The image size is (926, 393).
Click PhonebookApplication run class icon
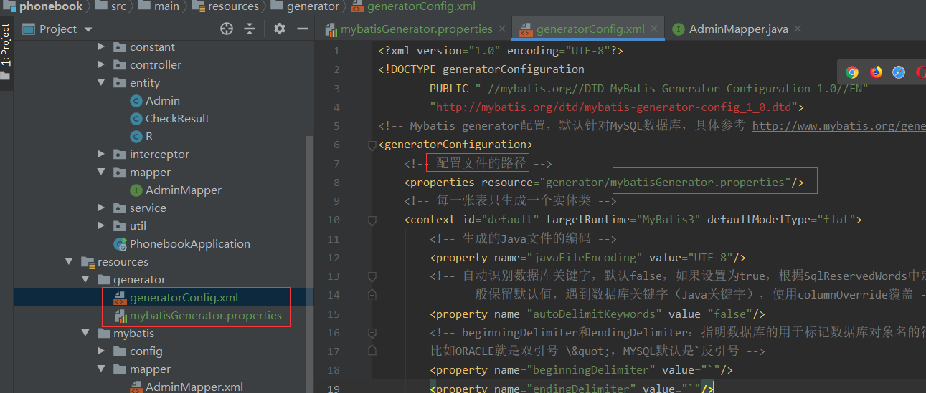click(x=120, y=244)
